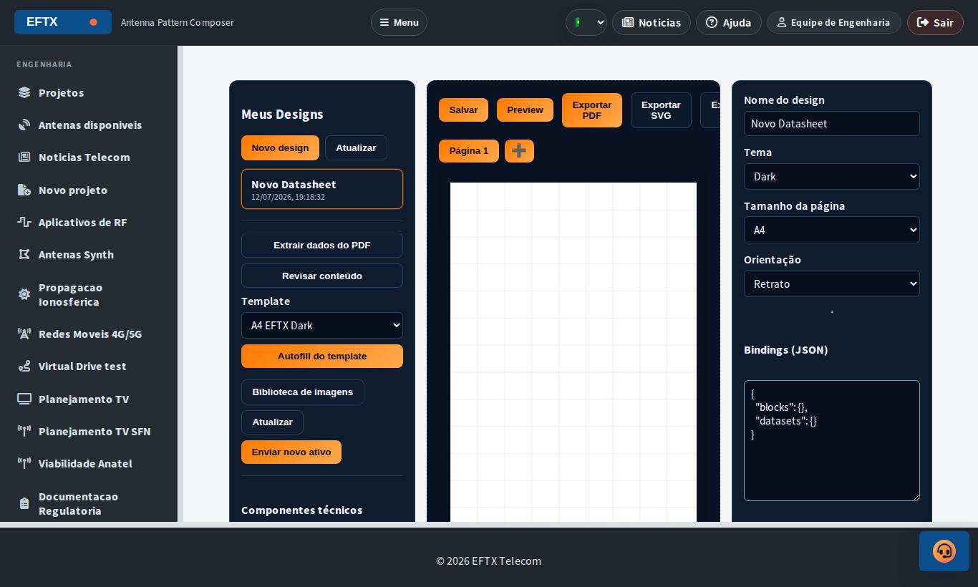Click the Planejamento TV monitor icon
The height and width of the screenshot is (587, 978).
[24, 399]
